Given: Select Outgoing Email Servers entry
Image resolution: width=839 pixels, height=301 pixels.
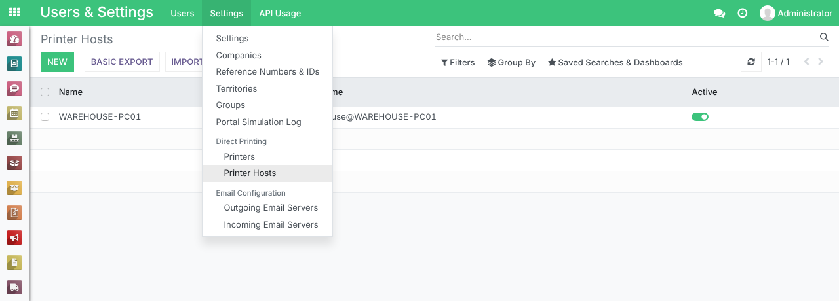Looking at the screenshot, I should 267,208.
